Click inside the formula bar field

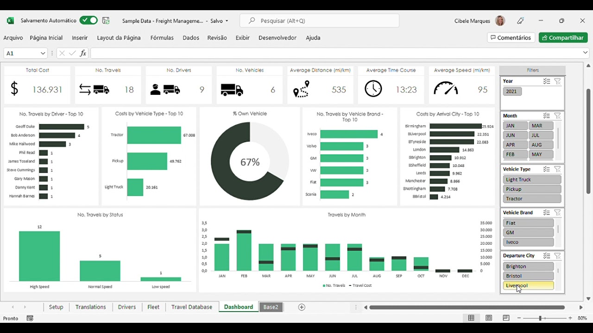(x=336, y=53)
